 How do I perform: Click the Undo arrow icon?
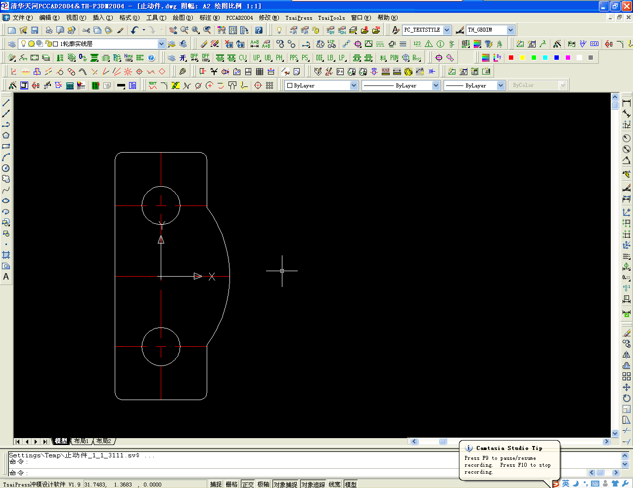135,30
